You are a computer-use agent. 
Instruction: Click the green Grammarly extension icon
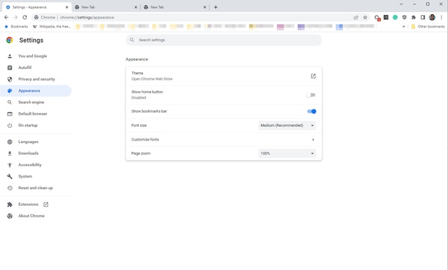[395, 18]
